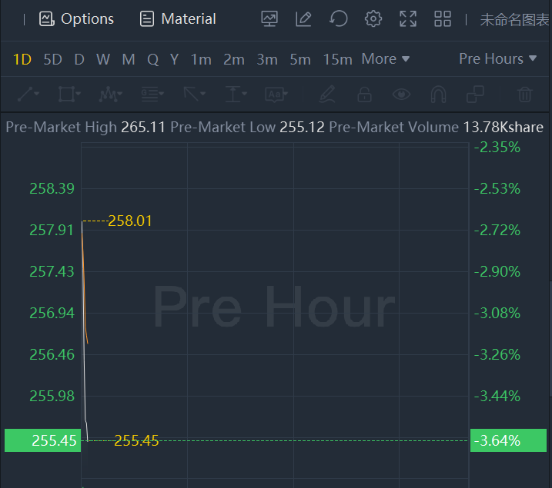Toggle drawings visibility eye icon
552x488 pixels.
pos(401,95)
